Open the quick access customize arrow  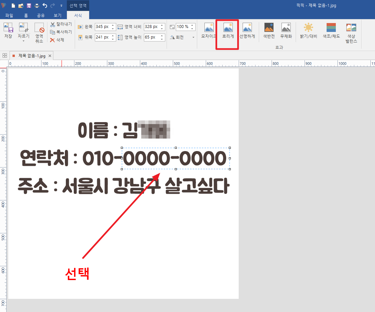tap(61, 6)
